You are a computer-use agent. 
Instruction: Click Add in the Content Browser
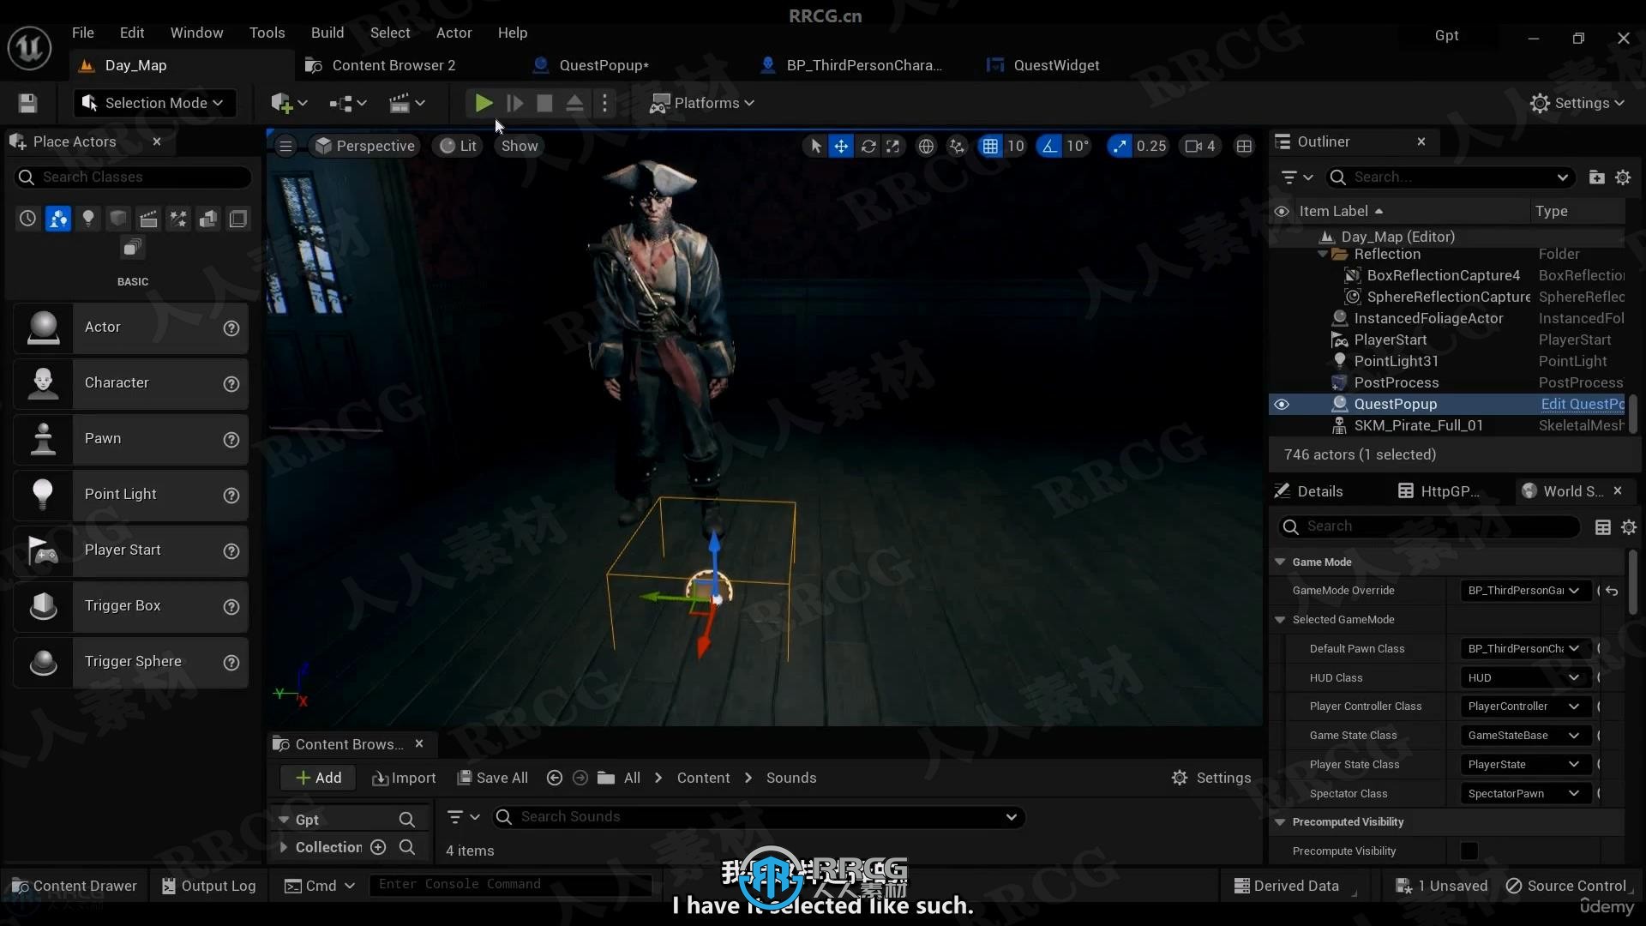coord(318,778)
